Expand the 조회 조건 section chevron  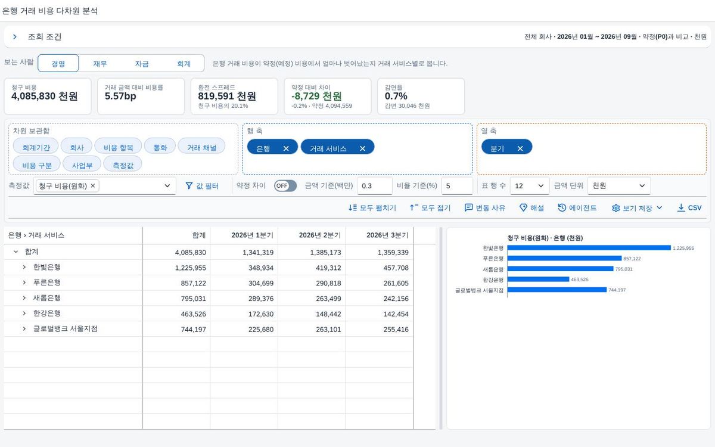point(15,37)
